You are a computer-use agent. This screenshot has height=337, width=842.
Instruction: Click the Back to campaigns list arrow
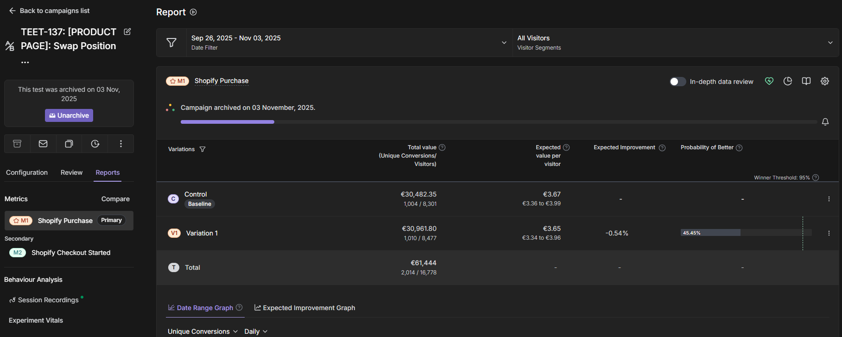[13, 11]
